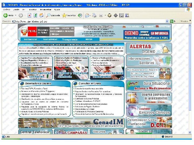This screenshot has width=194, height=145.
Task: Open the ALERTAS DIGEMID banner
Action: (149, 49)
